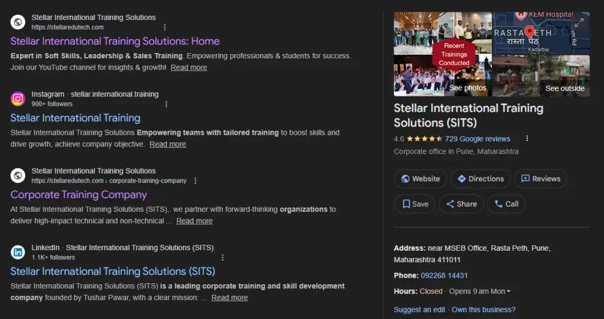
Task: Save this business listing
Action: [x=415, y=204]
